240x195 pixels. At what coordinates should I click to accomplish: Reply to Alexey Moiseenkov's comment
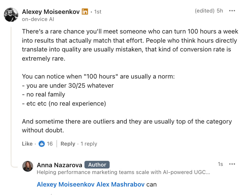(68, 144)
